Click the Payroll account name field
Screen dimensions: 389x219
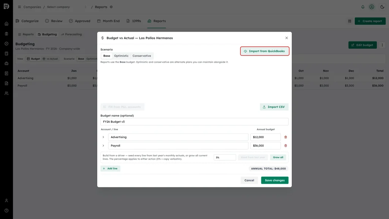click(178, 146)
